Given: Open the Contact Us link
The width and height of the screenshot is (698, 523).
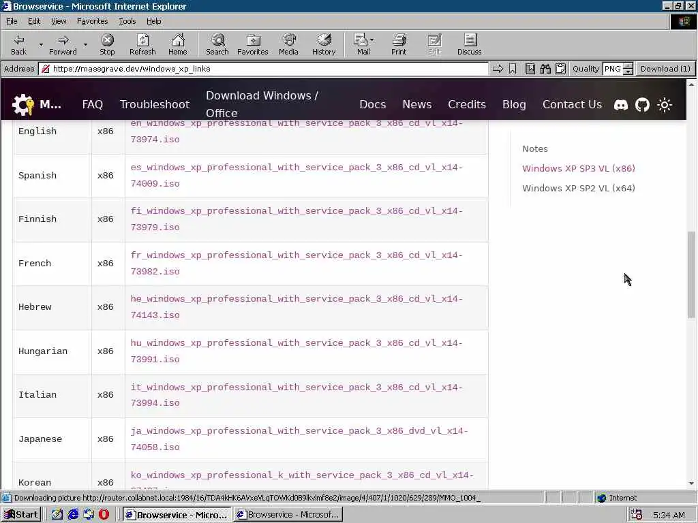Looking at the screenshot, I should [x=572, y=104].
